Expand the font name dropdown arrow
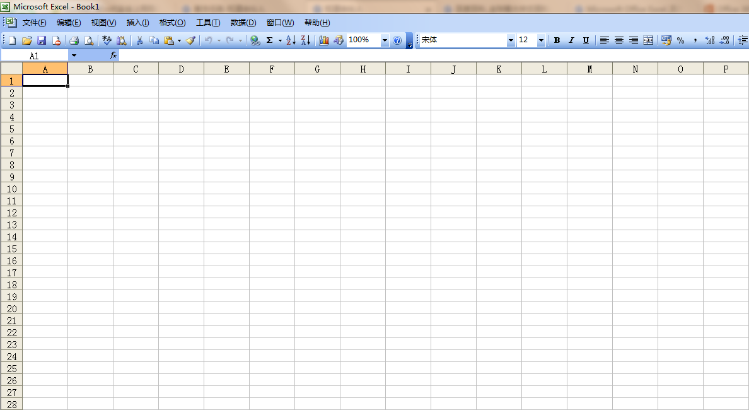The width and height of the screenshot is (749, 410). coord(511,40)
